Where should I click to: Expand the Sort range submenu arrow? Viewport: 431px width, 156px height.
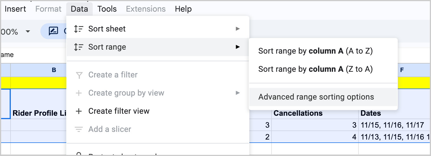pyautogui.click(x=238, y=47)
